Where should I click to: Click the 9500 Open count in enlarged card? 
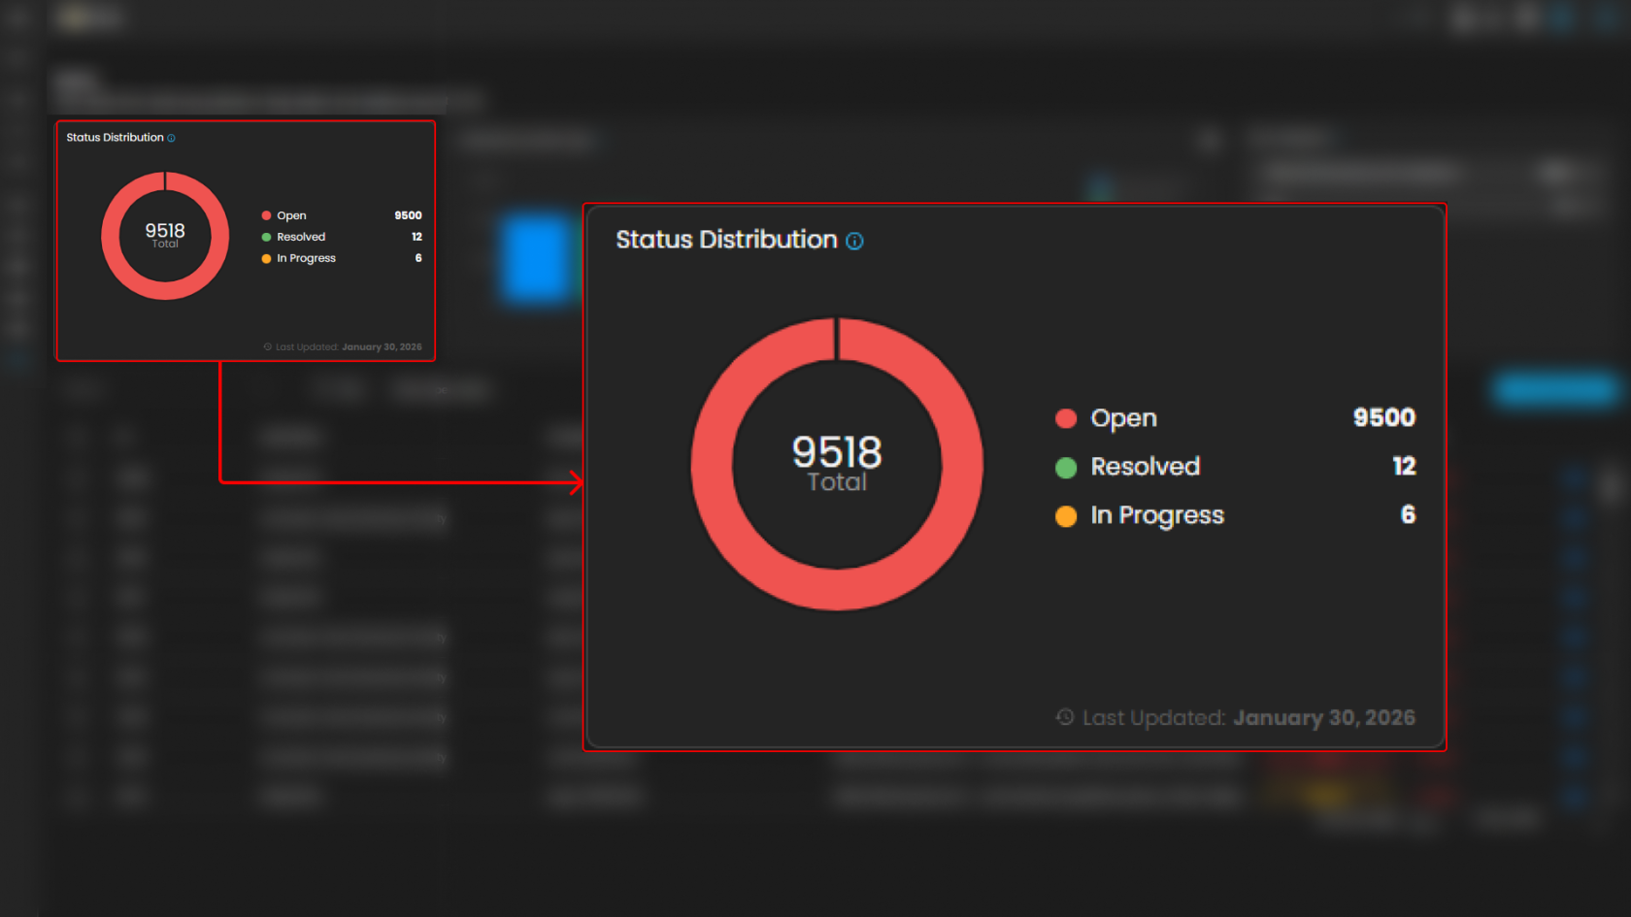pos(1383,417)
